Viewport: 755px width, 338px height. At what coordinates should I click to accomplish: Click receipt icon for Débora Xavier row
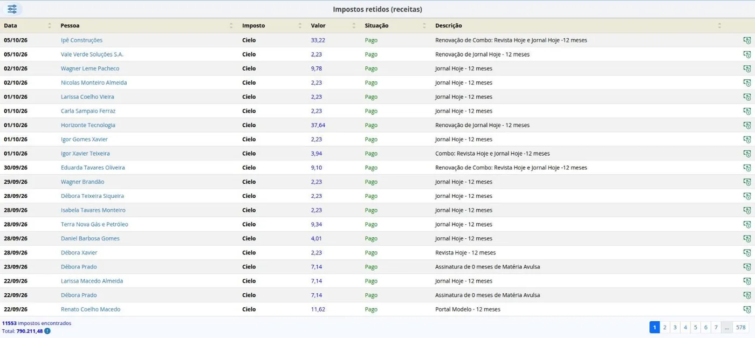[747, 253]
